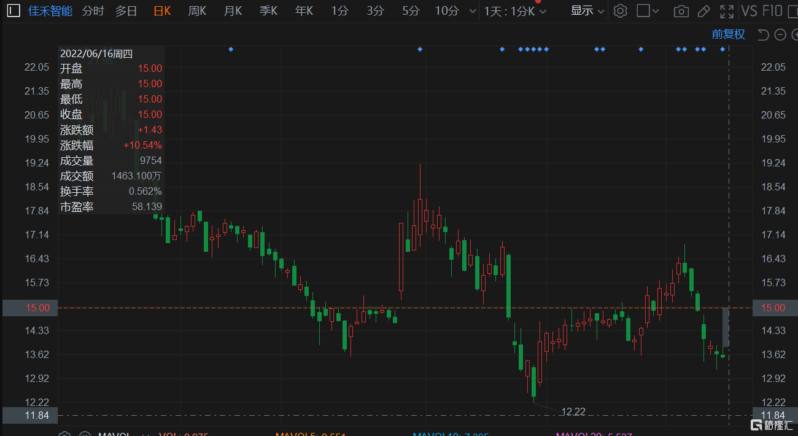798x436 pixels.
Task: Click 13.62 on the right price axis
Action: [x=773, y=354]
